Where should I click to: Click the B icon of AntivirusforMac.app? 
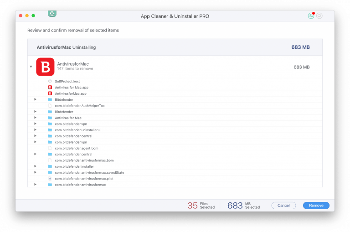50,93
